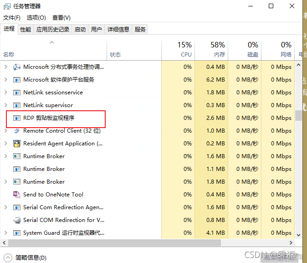Screen dimensions: 307x263
Task: Click the vertical scrollbar down arrow
Action: click(x=299, y=235)
